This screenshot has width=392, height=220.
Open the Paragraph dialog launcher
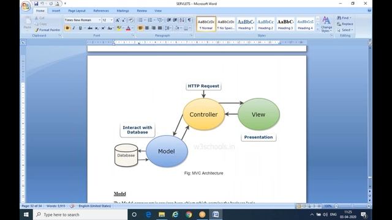[x=192, y=35]
